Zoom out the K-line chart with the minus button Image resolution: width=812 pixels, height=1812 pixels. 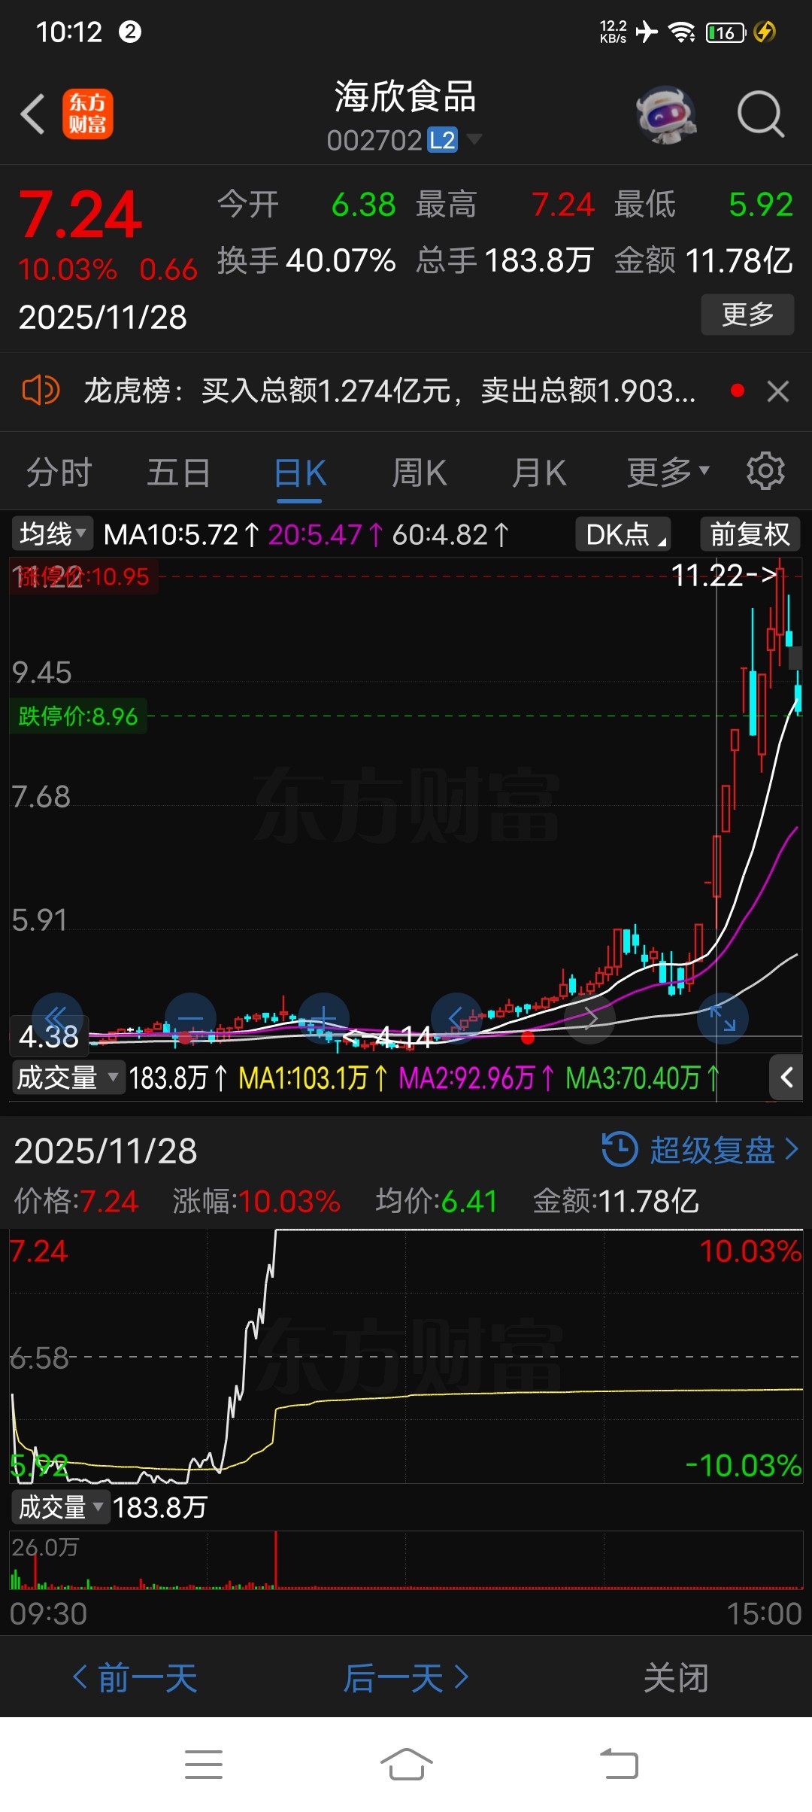190,1018
